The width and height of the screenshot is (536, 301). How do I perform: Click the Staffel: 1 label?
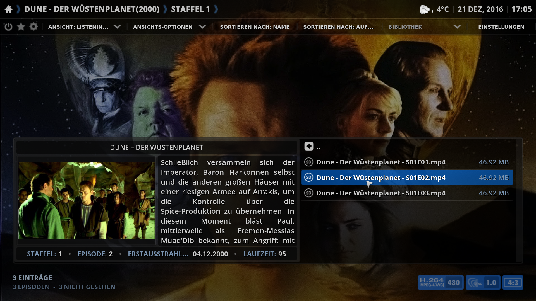click(x=44, y=254)
